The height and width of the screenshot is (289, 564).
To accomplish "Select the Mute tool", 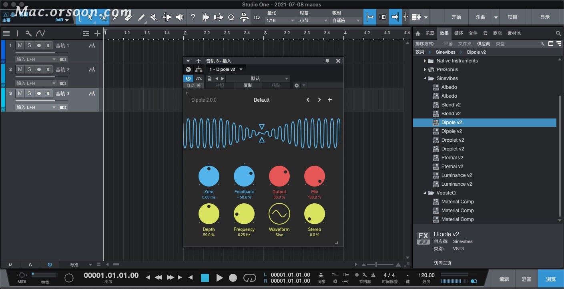I will click(154, 17).
